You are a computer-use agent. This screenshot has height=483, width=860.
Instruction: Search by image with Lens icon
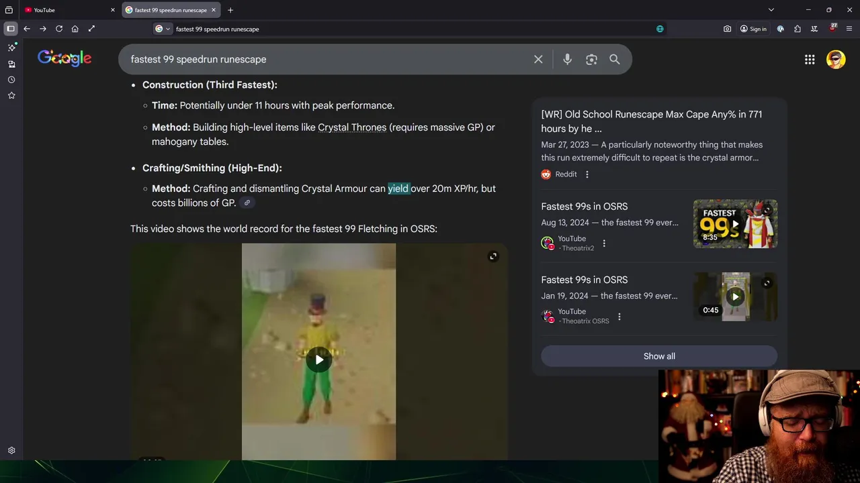pos(591,59)
